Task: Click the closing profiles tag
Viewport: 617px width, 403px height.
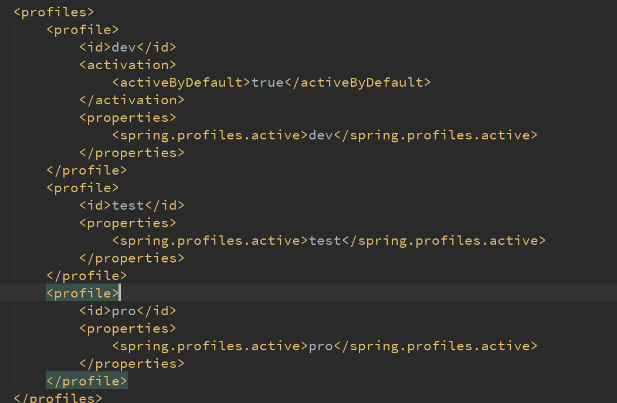Action: tap(57, 398)
